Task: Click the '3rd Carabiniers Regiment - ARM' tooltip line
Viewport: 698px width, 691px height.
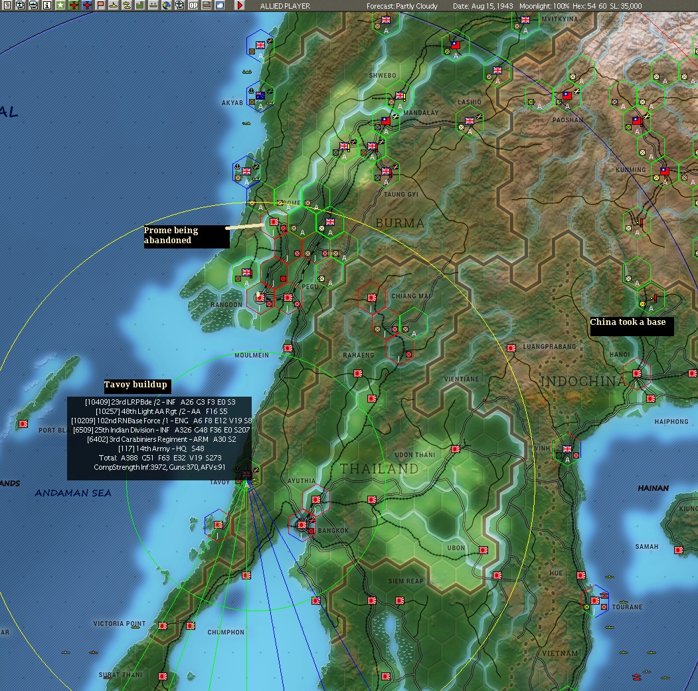Action: click(161, 439)
